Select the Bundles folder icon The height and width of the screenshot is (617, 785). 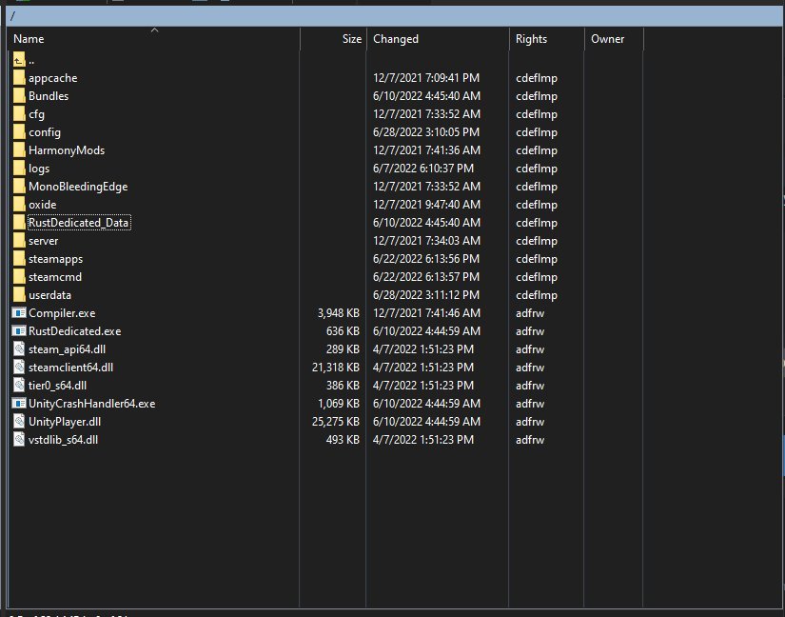(19, 96)
